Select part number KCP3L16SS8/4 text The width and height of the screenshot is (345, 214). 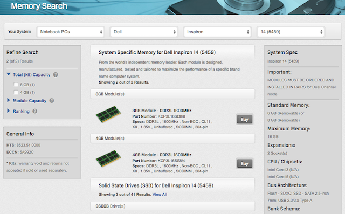(x=171, y=161)
